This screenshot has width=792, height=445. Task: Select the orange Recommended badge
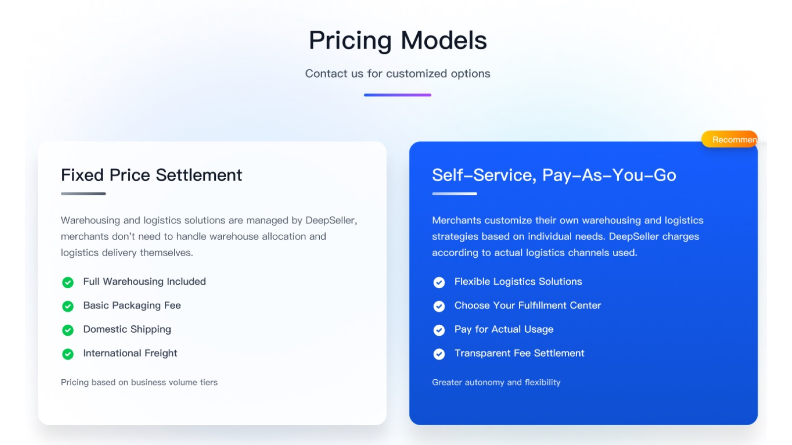[730, 139]
